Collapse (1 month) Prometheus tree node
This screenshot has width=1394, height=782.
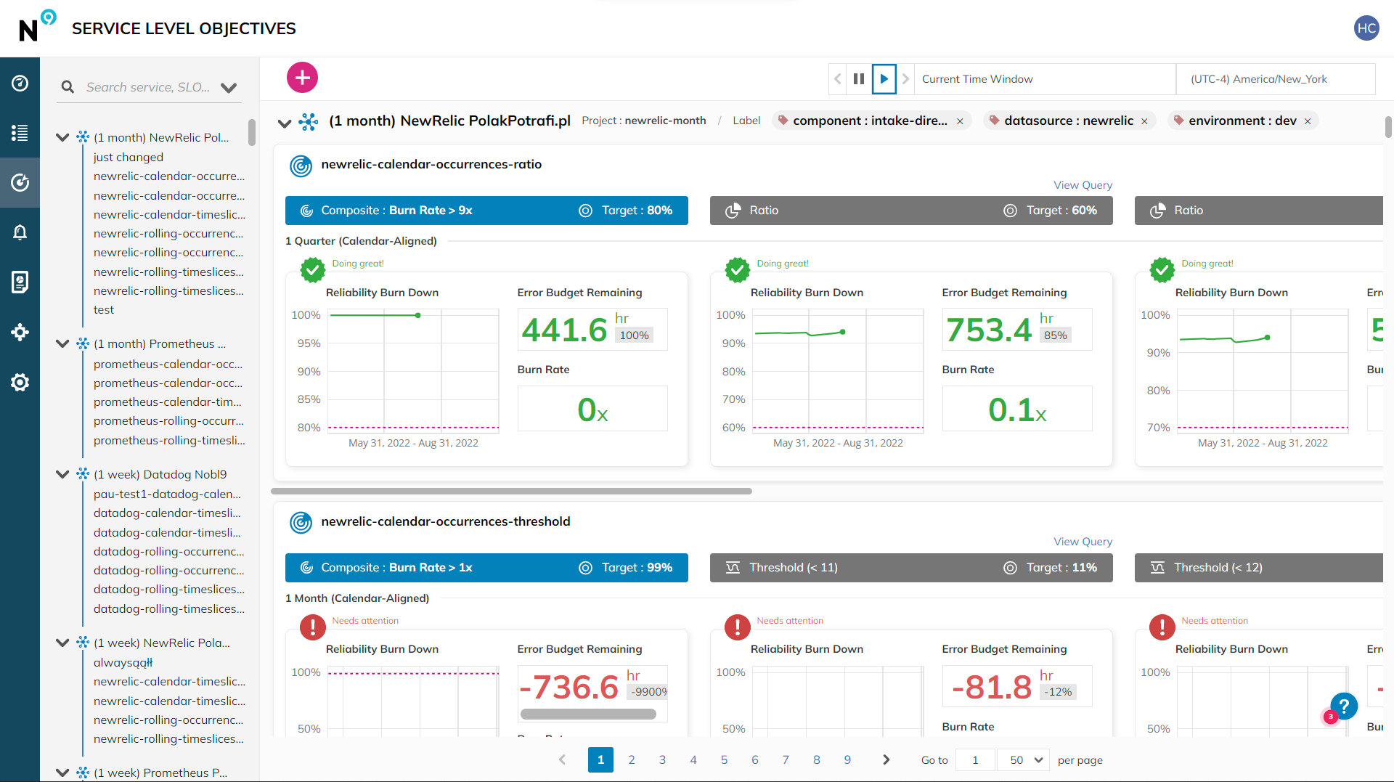coord(62,343)
